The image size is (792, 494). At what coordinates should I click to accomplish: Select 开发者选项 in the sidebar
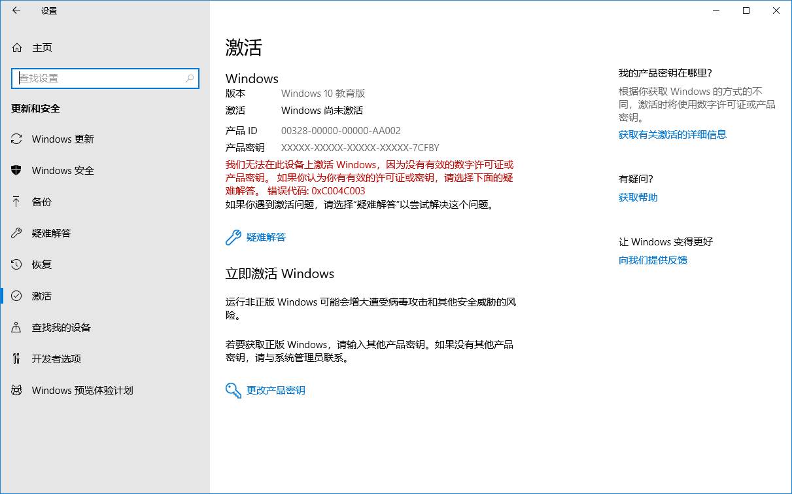[105, 359]
